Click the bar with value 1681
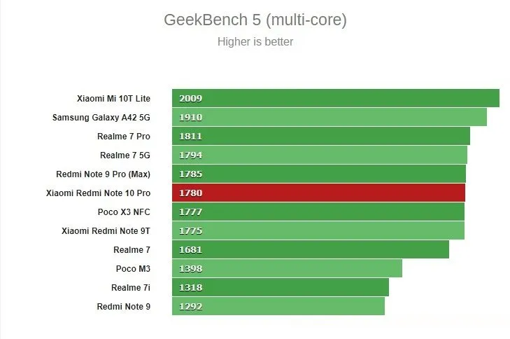The width and height of the screenshot is (510, 339). click(x=310, y=249)
